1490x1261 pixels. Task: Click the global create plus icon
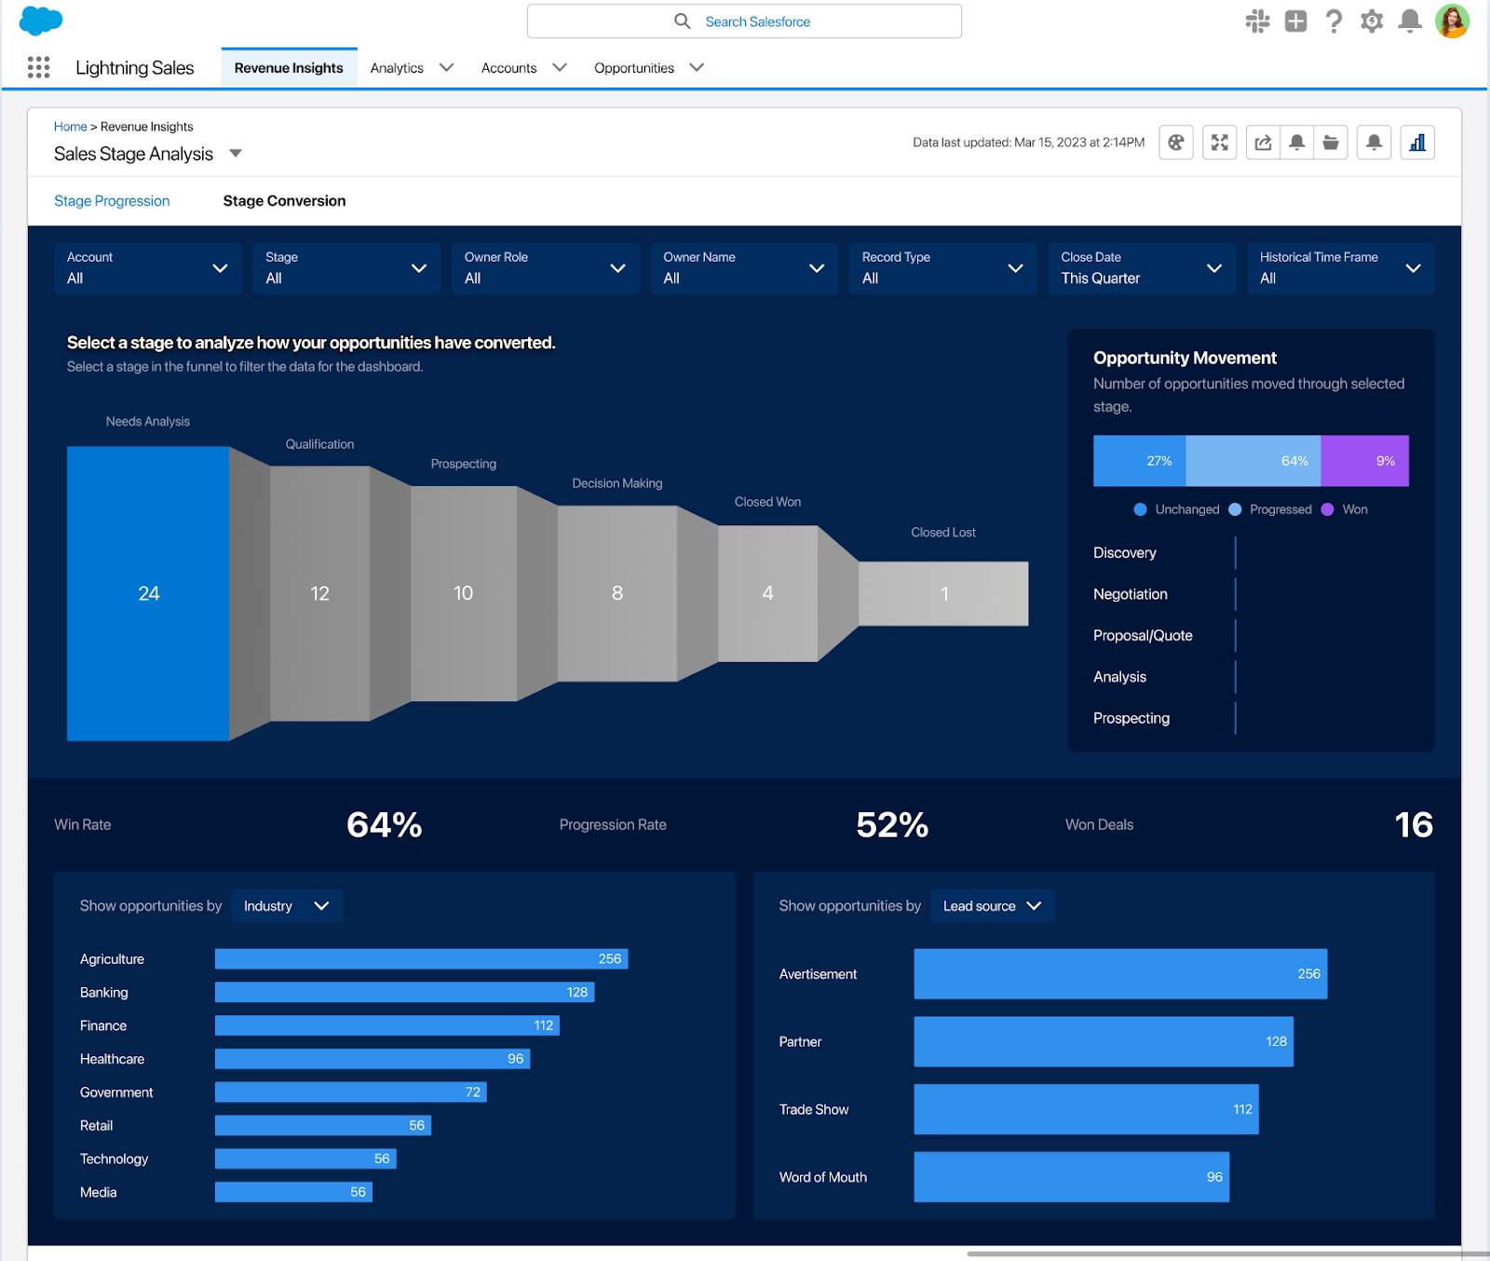pyautogui.click(x=1295, y=20)
